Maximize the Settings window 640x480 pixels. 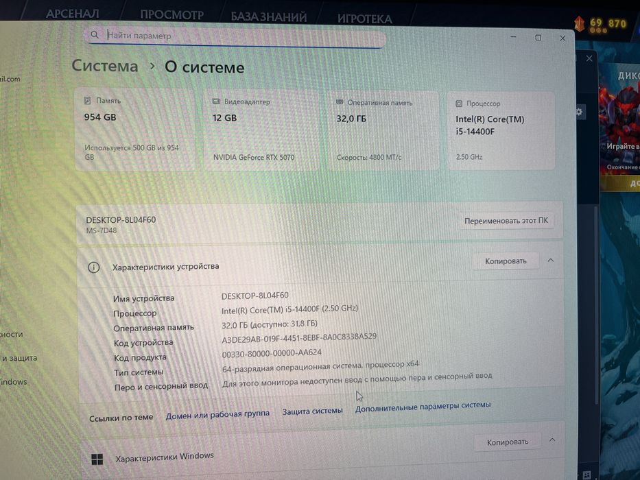coord(538,38)
